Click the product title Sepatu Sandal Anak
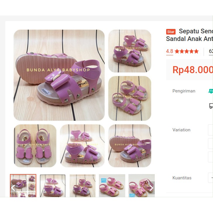Viewport: 213px width, 213px height. 190,35
